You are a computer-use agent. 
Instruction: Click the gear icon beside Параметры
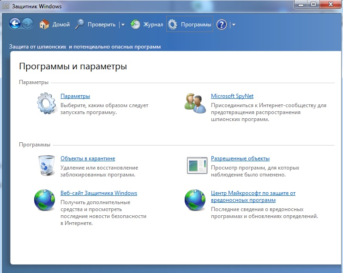pyautogui.click(x=46, y=103)
